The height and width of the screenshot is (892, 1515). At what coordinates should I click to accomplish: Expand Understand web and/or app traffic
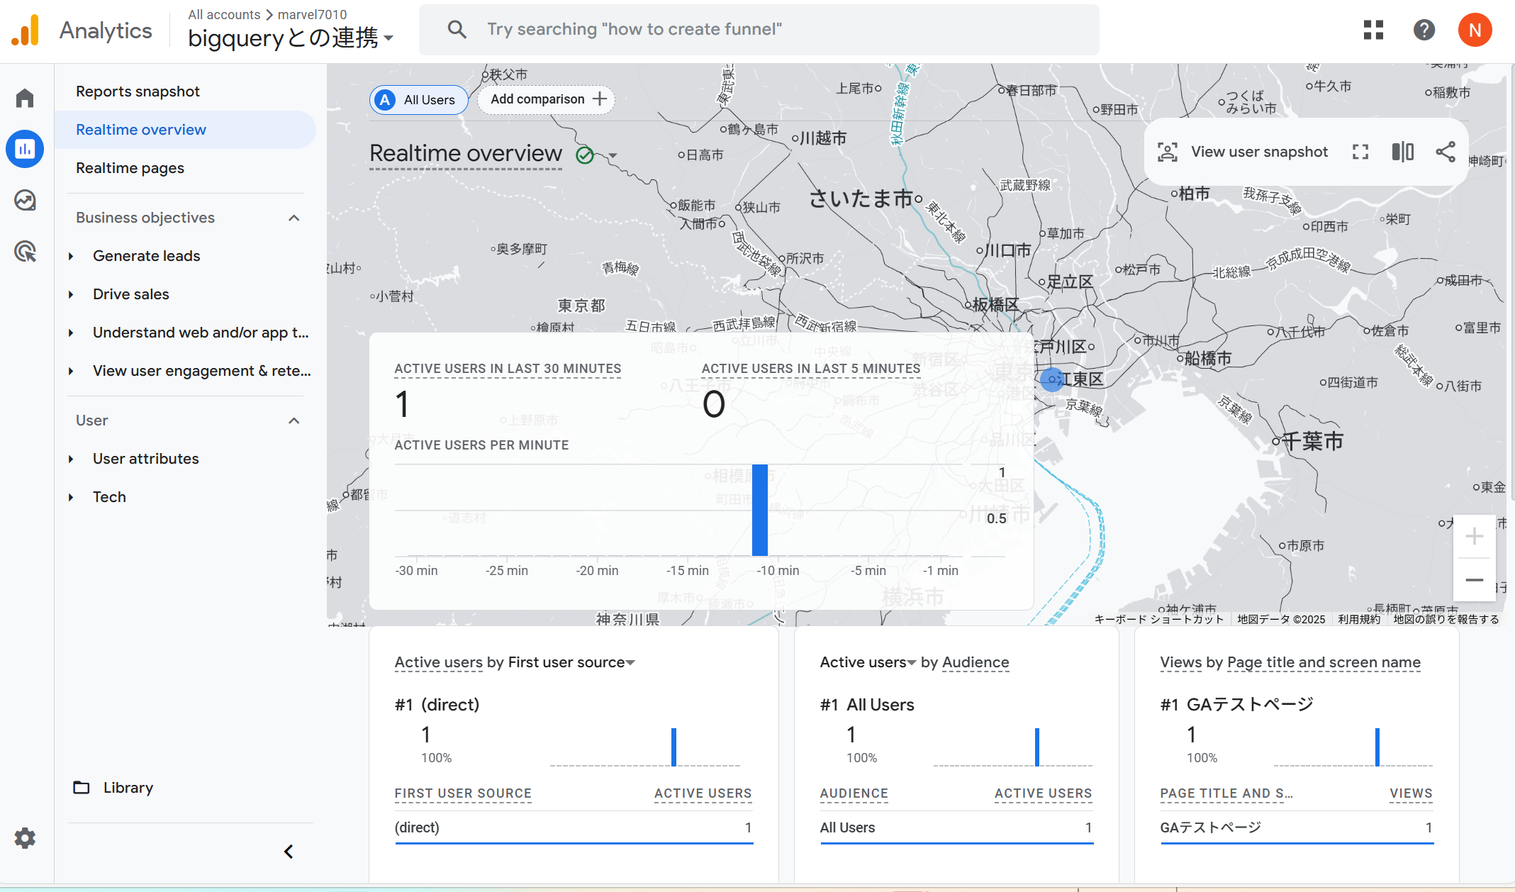tap(71, 333)
